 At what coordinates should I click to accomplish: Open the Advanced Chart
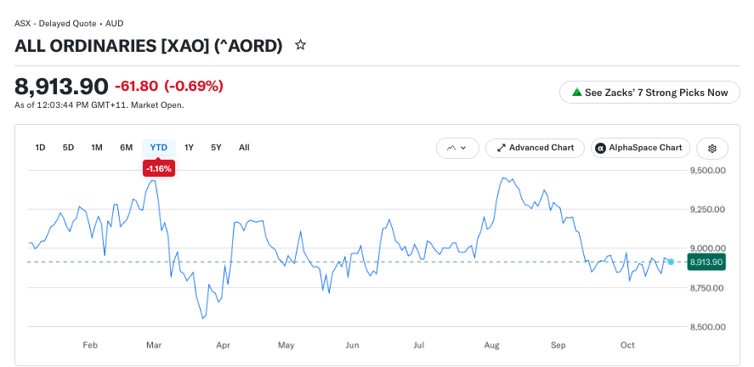(x=536, y=148)
